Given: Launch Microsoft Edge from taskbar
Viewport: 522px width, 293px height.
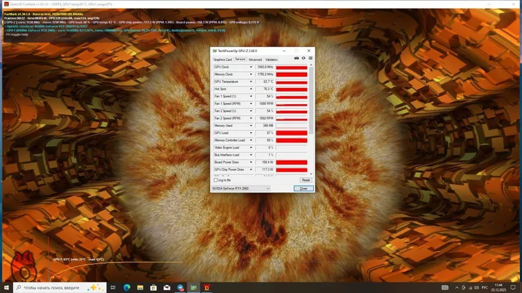Looking at the screenshot, I should point(127,287).
